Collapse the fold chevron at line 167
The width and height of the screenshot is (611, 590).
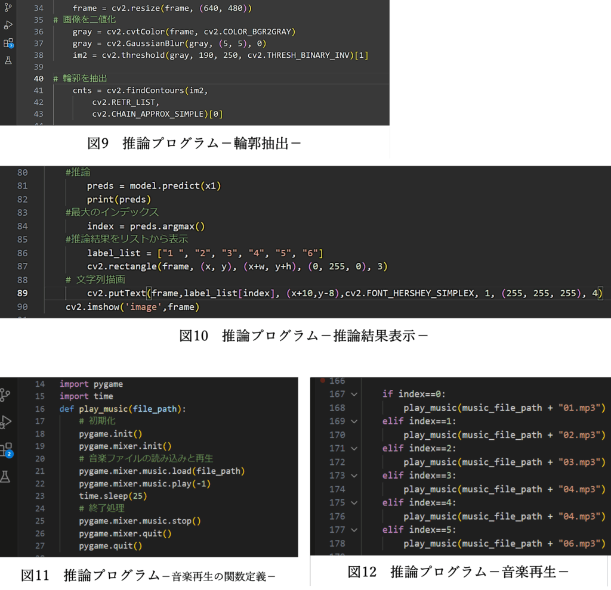(x=354, y=395)
